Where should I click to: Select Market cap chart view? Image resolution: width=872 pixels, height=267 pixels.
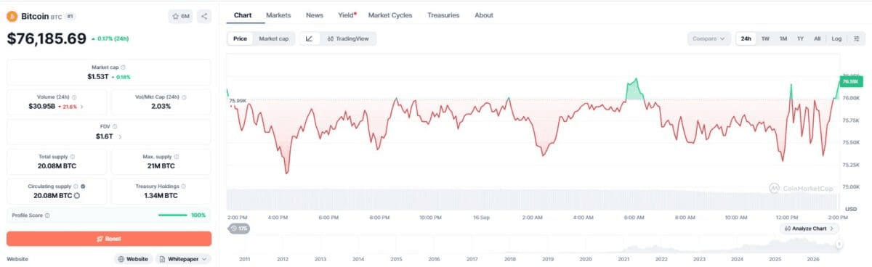pos(273,38)
